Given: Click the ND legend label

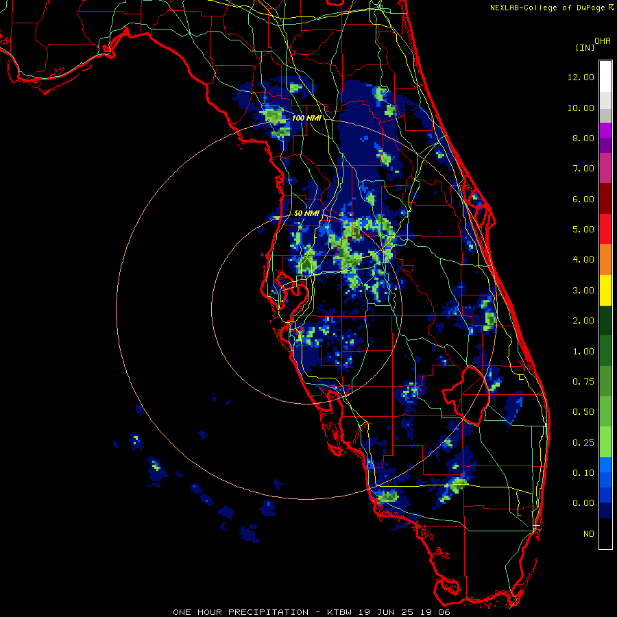Looking at the screenshot, I should click(x=589, y=534).
